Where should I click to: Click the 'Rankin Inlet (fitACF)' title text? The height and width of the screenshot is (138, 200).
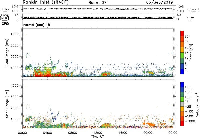pyautogui.click(x=46, y=2)
